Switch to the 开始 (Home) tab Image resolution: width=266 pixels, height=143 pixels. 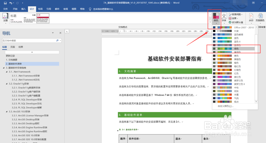15,9
